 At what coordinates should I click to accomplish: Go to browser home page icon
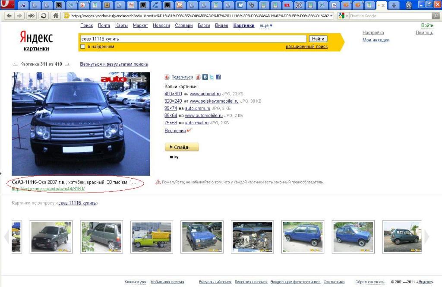(x=55, y=16)
